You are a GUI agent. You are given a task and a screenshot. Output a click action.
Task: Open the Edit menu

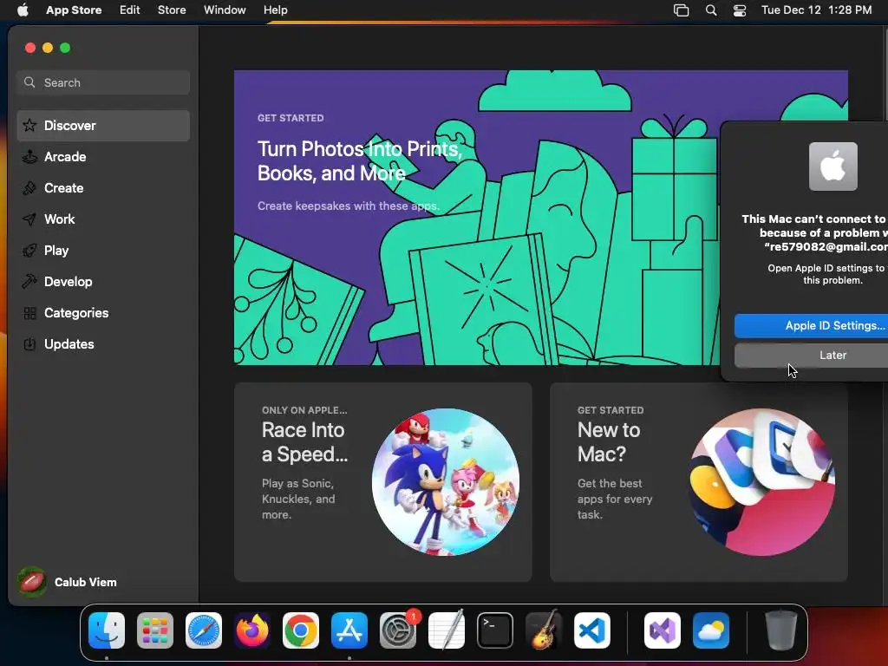tap(130, 10)
